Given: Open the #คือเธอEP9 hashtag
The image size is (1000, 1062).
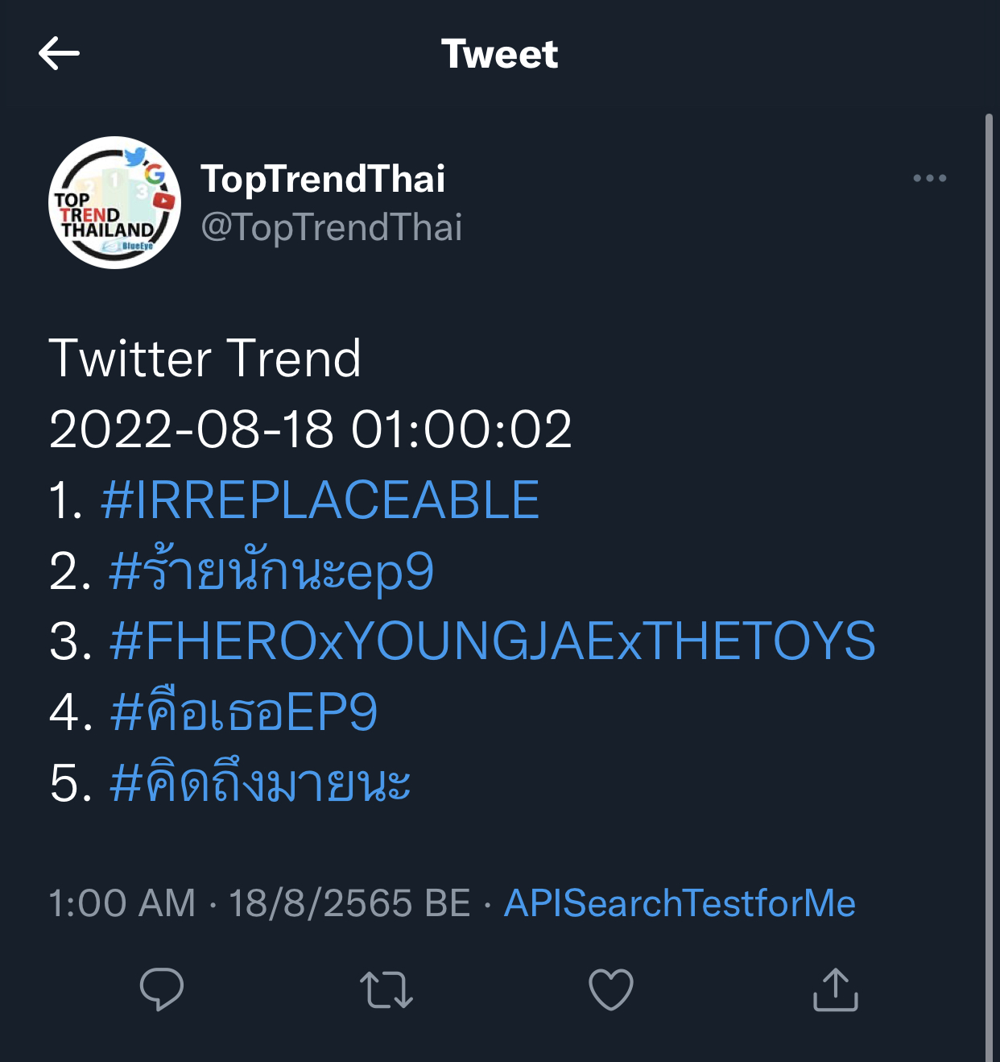Looking at the screenshot, I should pos(243,712).
